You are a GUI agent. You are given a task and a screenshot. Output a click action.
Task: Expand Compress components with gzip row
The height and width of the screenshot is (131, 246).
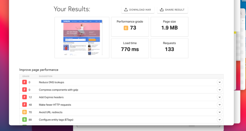coord(220,90)
